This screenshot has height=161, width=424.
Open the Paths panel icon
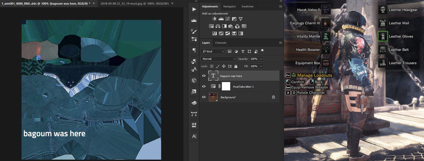click(194, 114)
